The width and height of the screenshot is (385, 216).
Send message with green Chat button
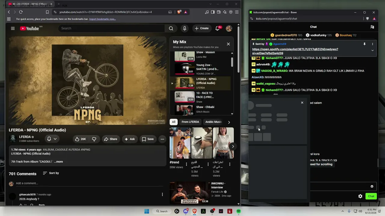[371, 196]
